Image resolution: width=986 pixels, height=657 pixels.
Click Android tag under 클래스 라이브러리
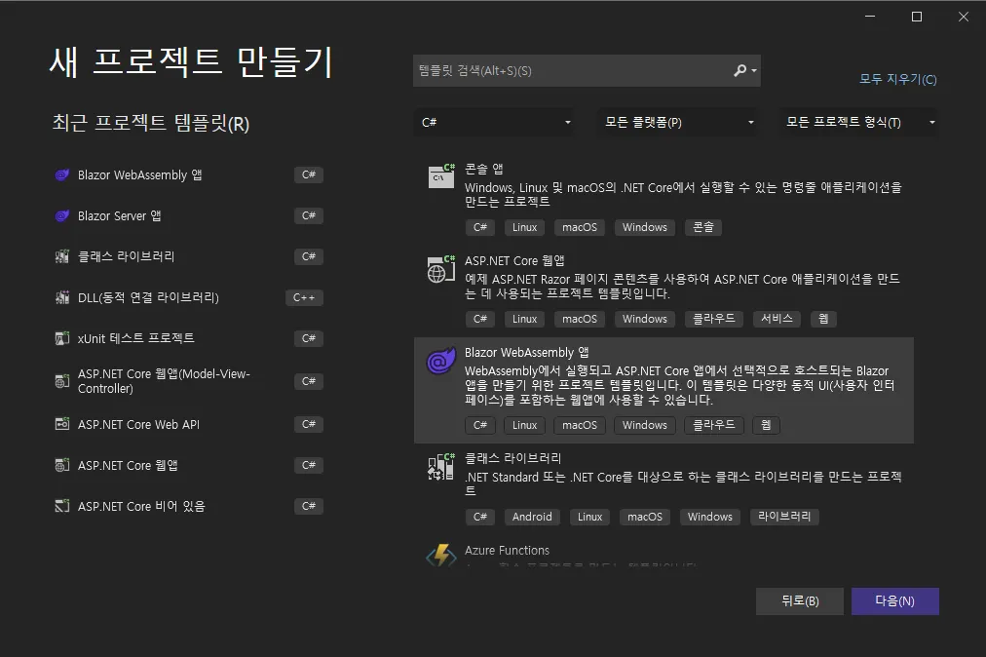[x=532, y=517]
